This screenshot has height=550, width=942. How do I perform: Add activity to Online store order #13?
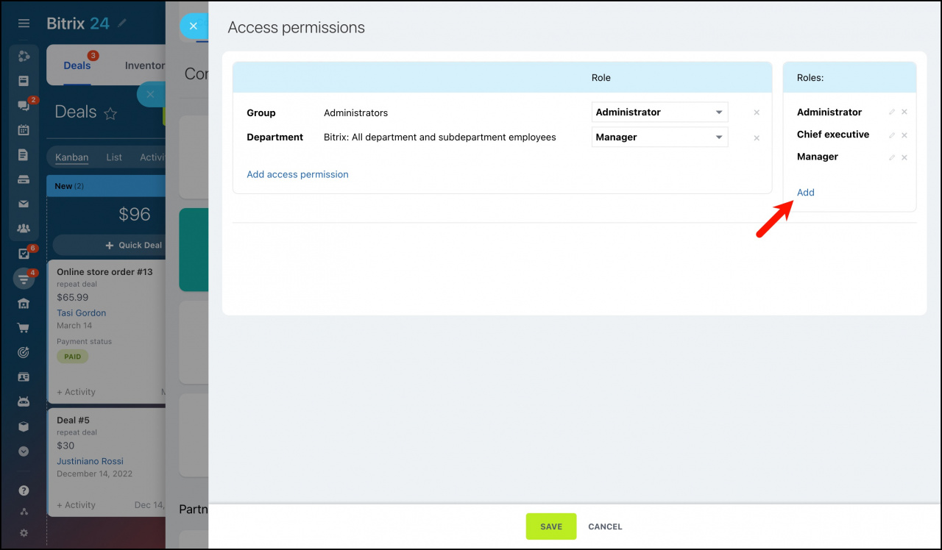[x=77, y=392]
